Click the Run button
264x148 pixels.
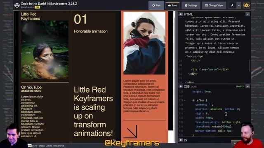tap(156, 5)
